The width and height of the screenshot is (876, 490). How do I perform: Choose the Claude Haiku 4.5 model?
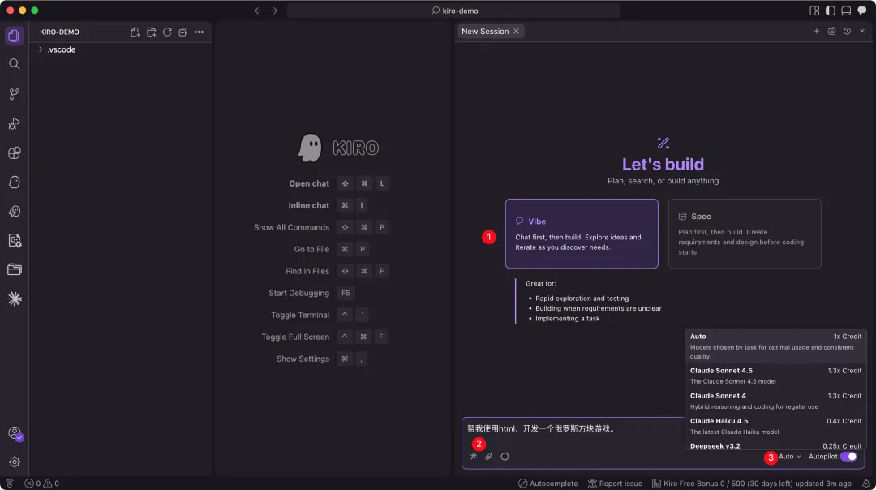click(775, 426)
